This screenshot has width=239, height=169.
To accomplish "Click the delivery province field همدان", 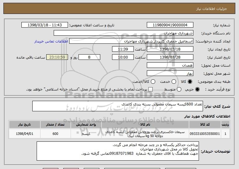I will [170, 65].
